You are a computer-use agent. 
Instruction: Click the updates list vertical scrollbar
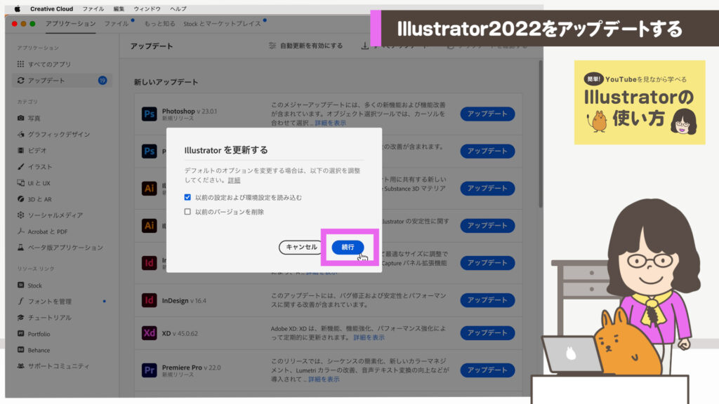point(541,134)
